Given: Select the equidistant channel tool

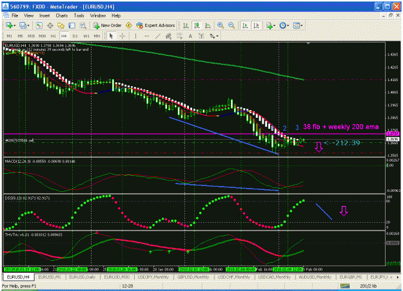Looking at the screenshot, I should point(168,36).
